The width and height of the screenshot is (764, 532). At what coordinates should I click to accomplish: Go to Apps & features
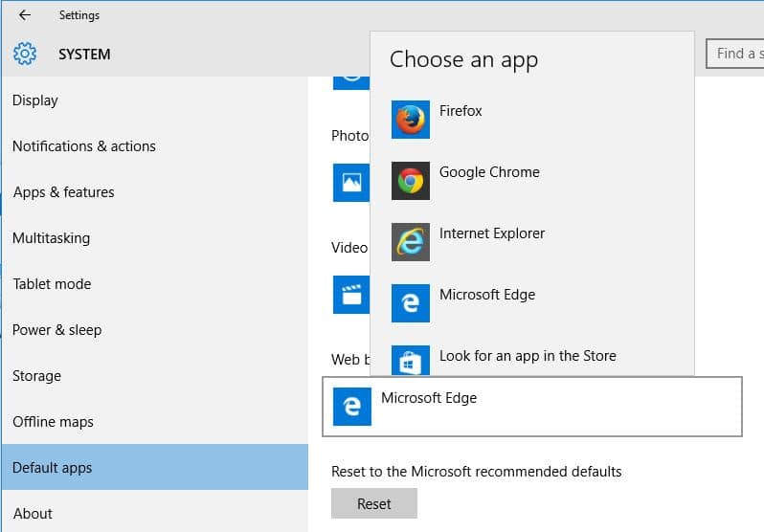pyautogui.click(x=63, y=192)
